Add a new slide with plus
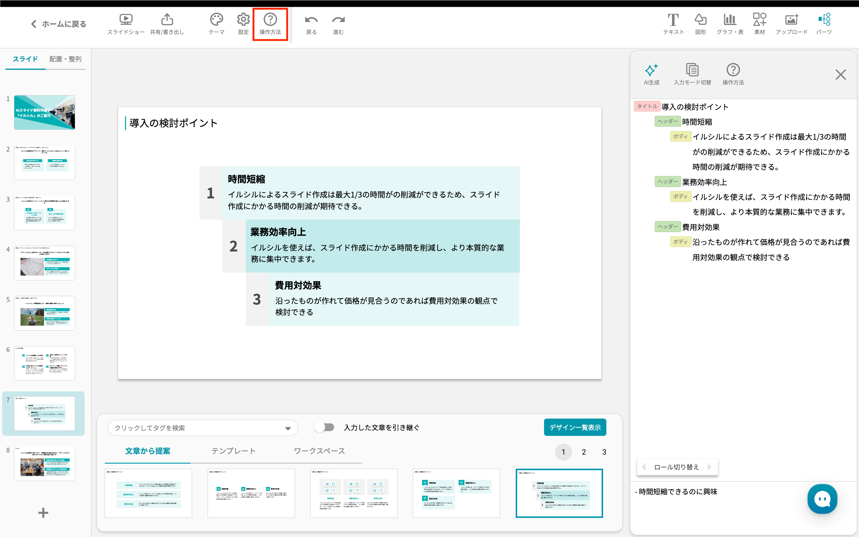 click(x=43, y=513)
